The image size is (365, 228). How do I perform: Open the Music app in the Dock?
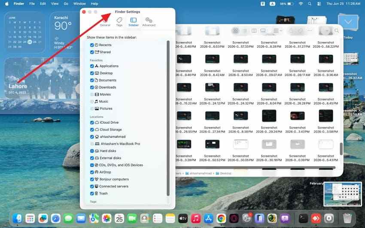[196, 219]
